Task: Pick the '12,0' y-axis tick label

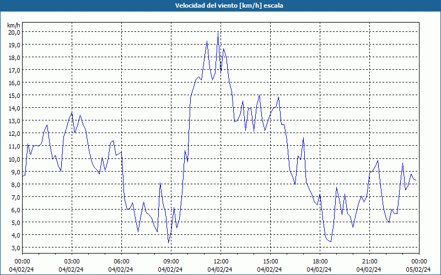Action: 14,134
